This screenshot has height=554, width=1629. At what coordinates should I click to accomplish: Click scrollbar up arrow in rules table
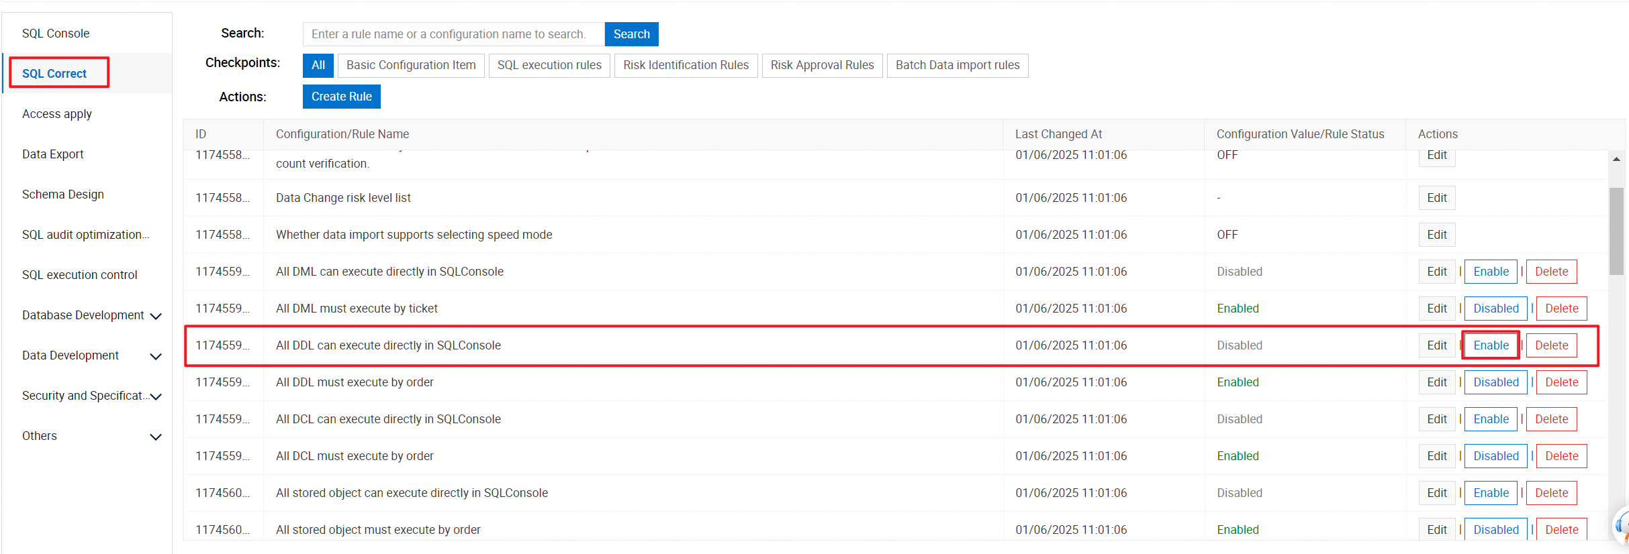(x=1616, y=159)
